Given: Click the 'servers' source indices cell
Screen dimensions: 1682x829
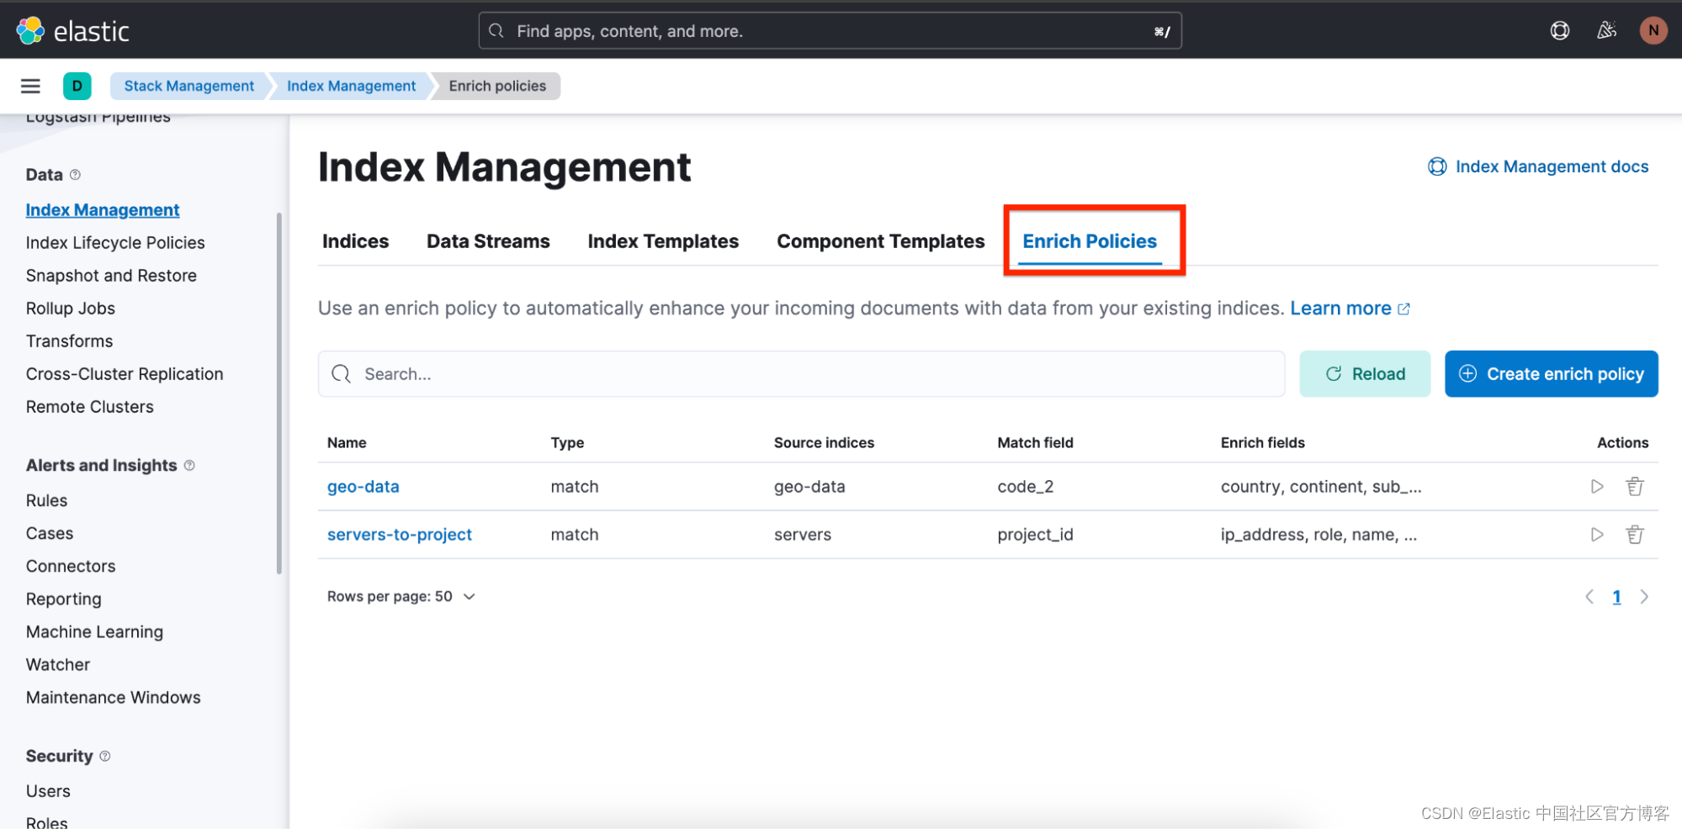Looking at the screenshot, I should (x=802, y=535).
